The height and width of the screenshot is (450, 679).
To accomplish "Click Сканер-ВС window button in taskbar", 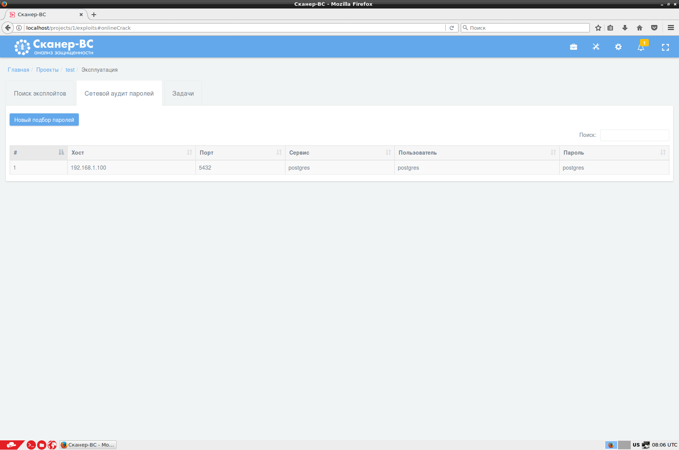I will (88, 445).
